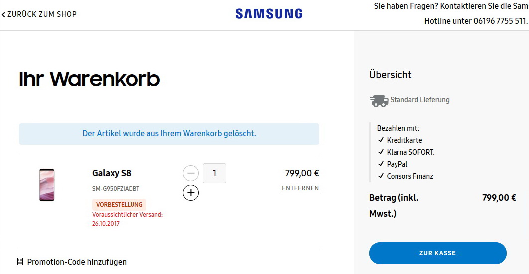The image size is (529, 274).
Task: Click the quantity input field
Action: click(x=214, y=173)
